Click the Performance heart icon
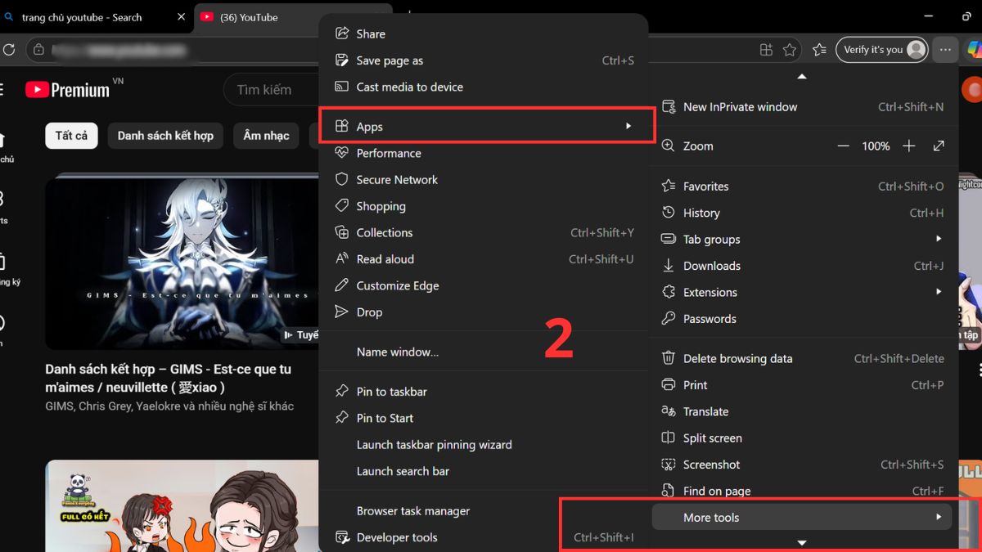This screenshot has height=552, width=982. [342, 153]
